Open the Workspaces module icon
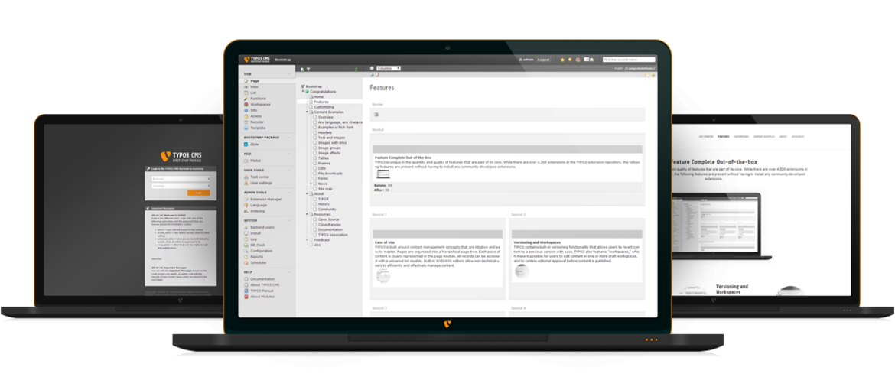Screen dimensions: 895x390 [246, 104]
